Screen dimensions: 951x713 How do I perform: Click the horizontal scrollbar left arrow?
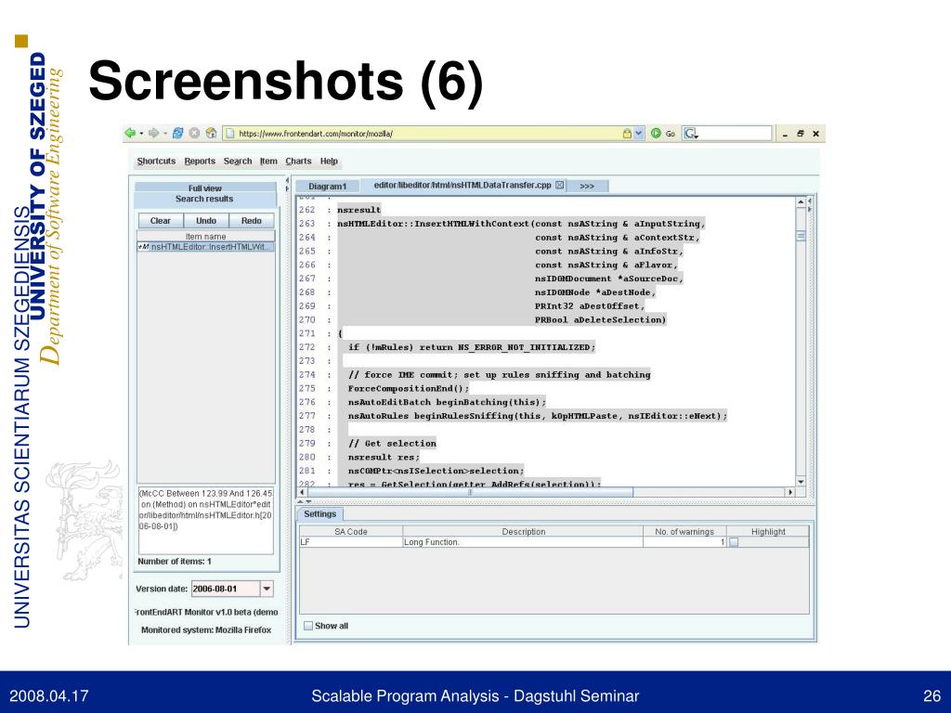click(303, 492)
